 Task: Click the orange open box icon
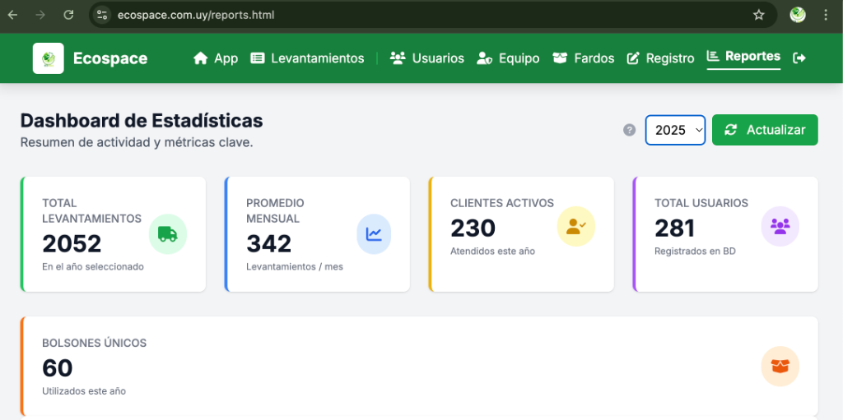pyautogui.click(x=780, y=367)
